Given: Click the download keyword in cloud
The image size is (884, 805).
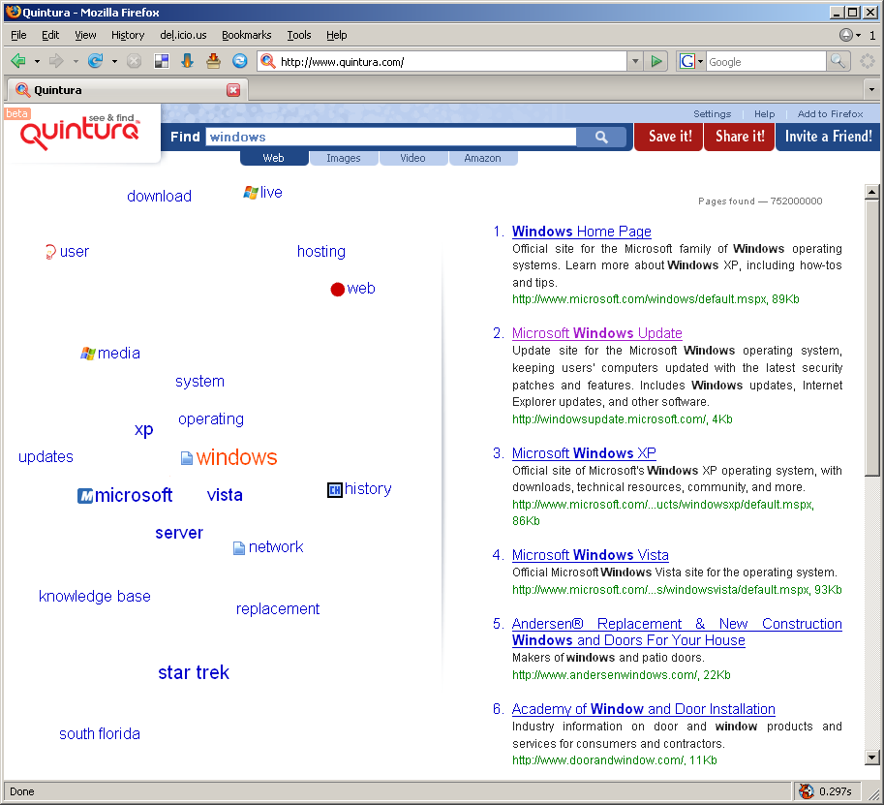Looking at the screenshot, I should click(x=159, y=197).
